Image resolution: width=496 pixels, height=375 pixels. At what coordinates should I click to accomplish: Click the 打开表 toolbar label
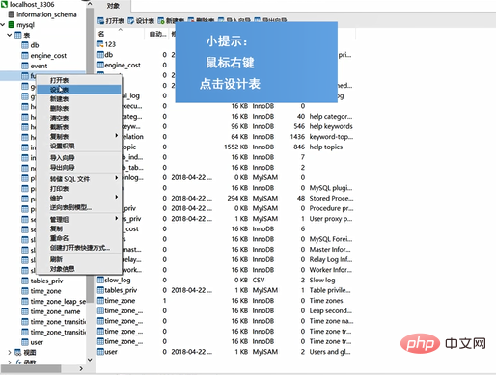pos(115,21)
